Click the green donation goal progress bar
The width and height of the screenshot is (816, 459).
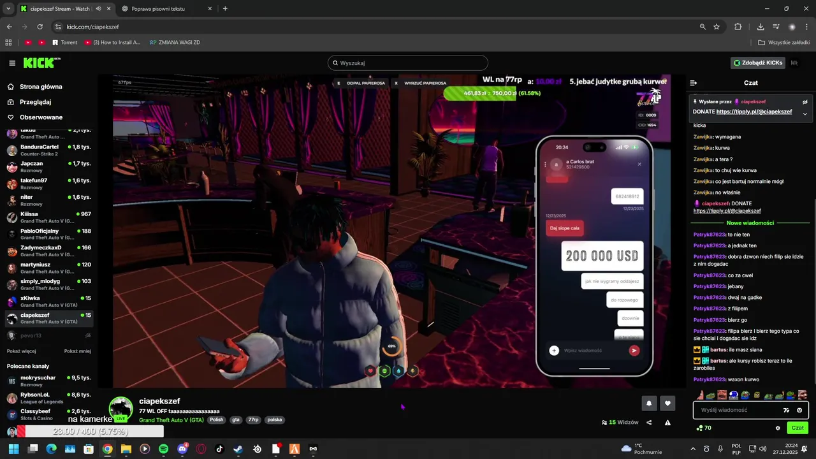tap(480, 93)
